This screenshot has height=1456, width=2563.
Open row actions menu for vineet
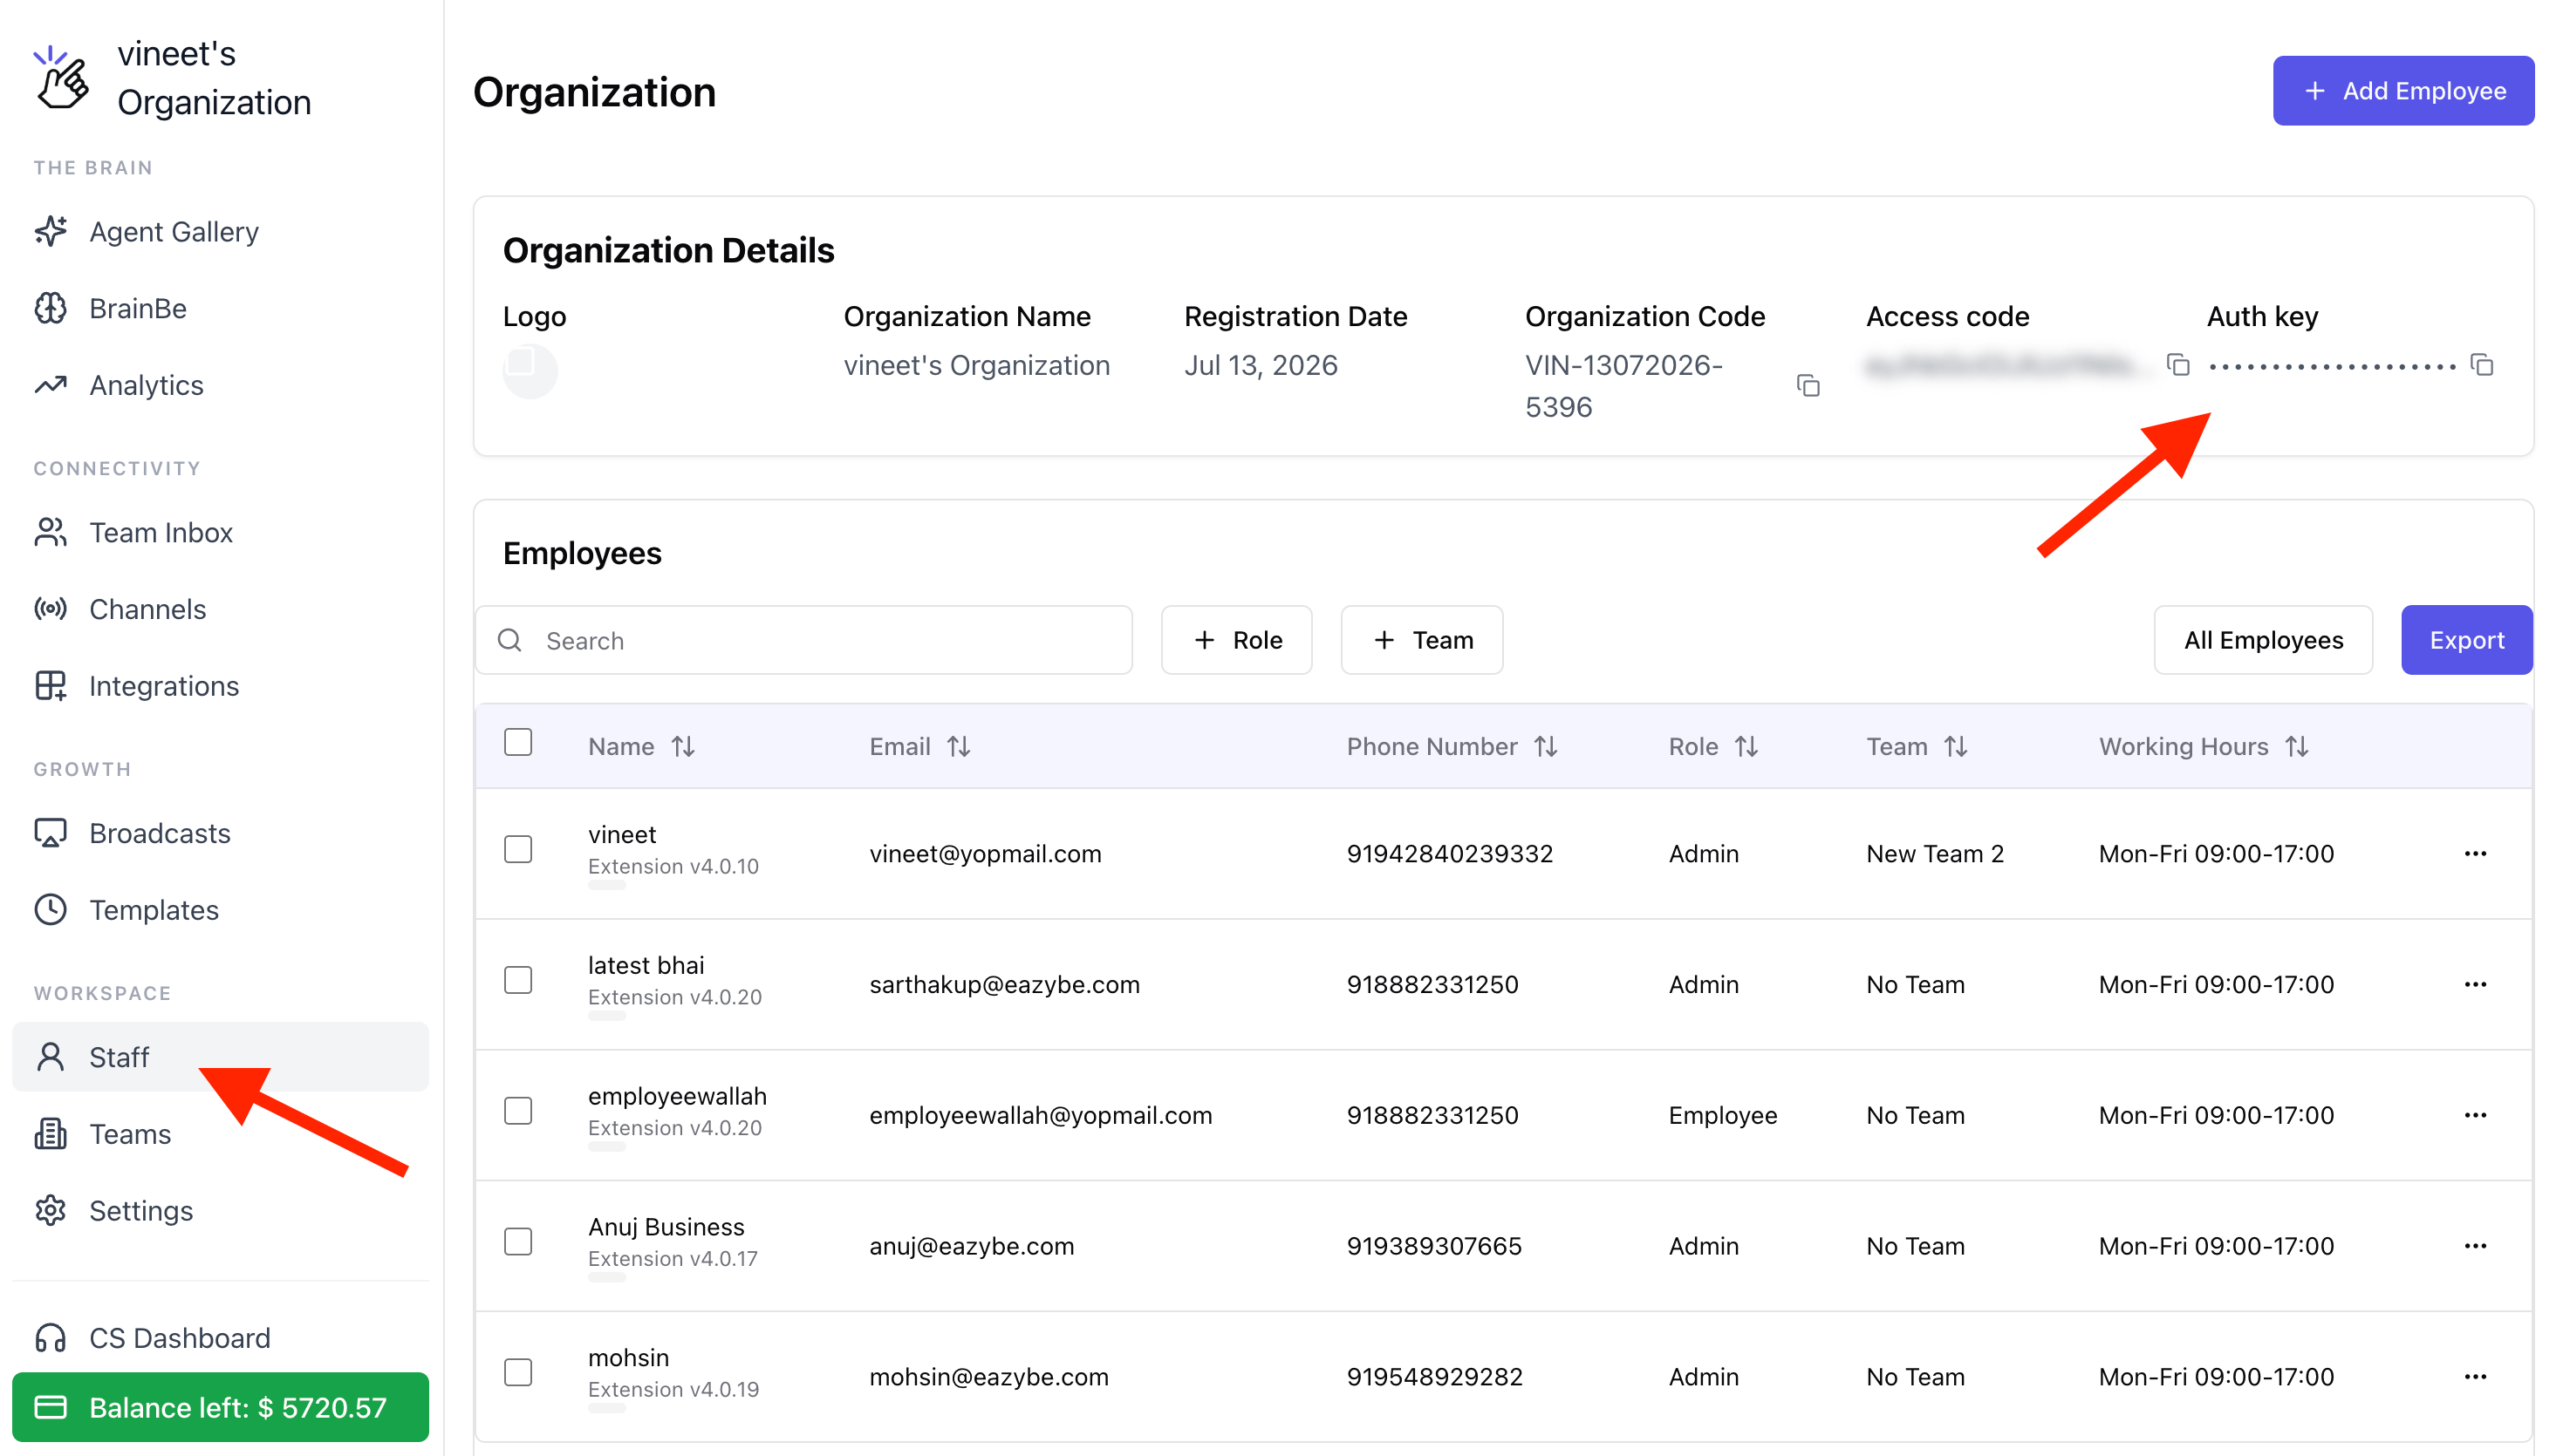click(2475, 853)
